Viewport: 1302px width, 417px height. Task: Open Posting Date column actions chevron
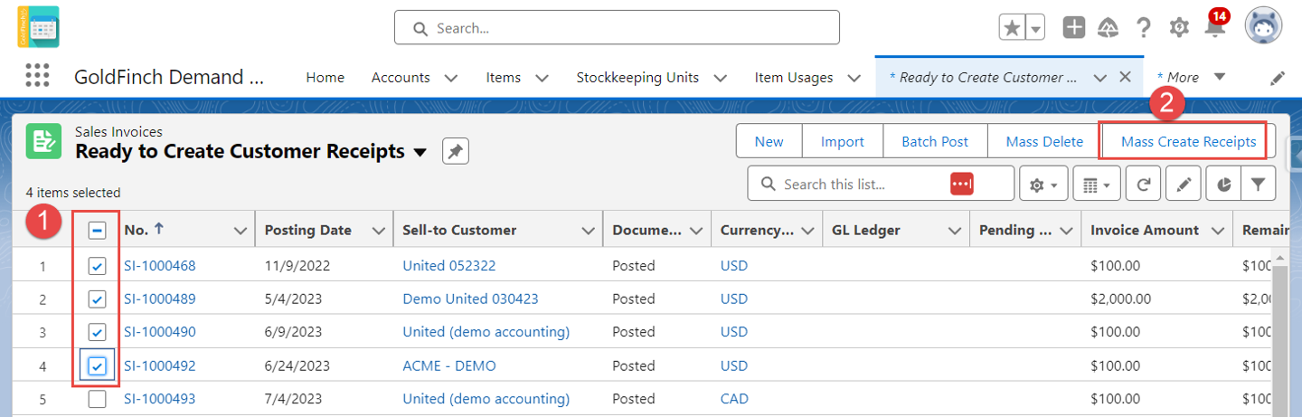pyautogui.click(x=378, y=231)
